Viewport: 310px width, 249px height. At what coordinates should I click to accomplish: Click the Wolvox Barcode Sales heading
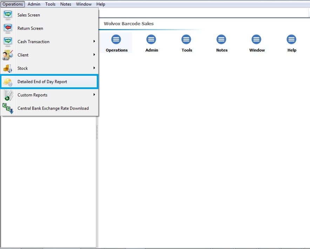click(x=129, y=24)
